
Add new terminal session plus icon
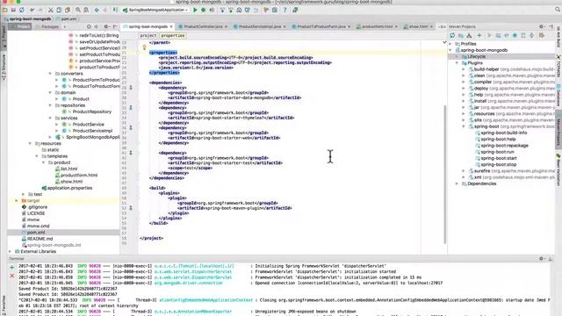point(11,267)
